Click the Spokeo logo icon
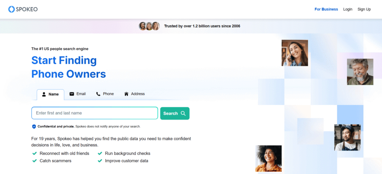This screenshot has width=382, height=174. point(11,9)
